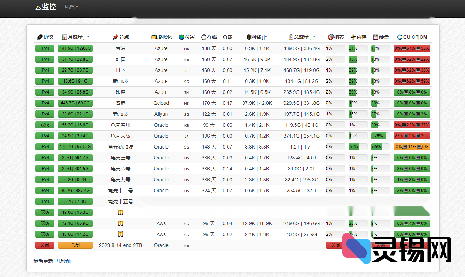
Task: Click the lightning icon beside 内存 header
Action: tap(352, 36)
